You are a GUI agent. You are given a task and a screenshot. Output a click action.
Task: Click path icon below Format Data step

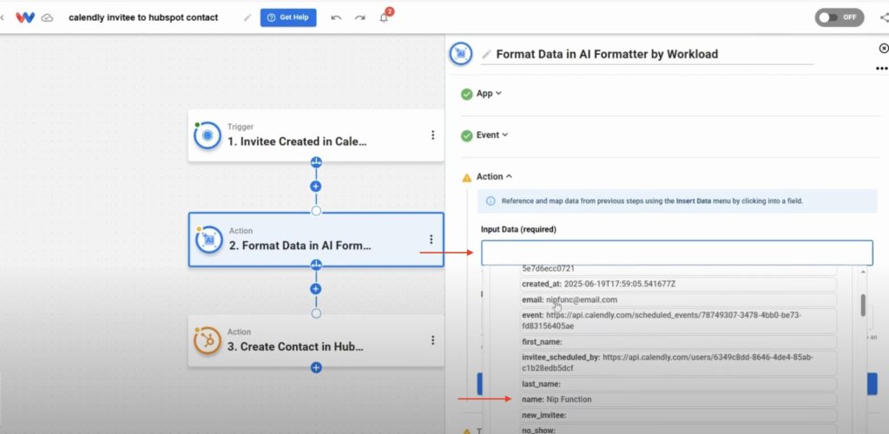pyautogui.click(x=316, y=265)
